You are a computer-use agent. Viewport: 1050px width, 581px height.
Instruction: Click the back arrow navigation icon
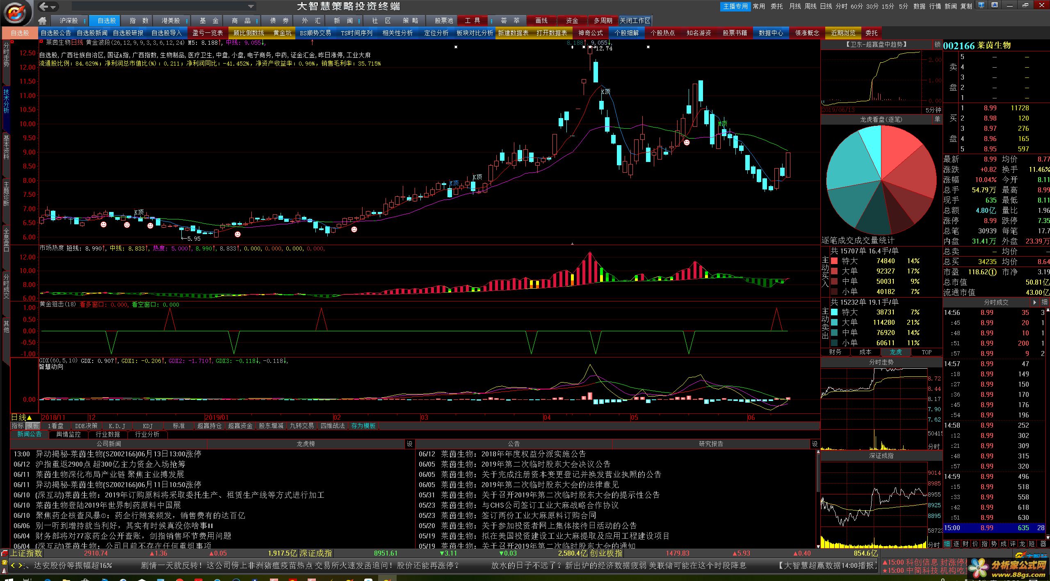44,7
